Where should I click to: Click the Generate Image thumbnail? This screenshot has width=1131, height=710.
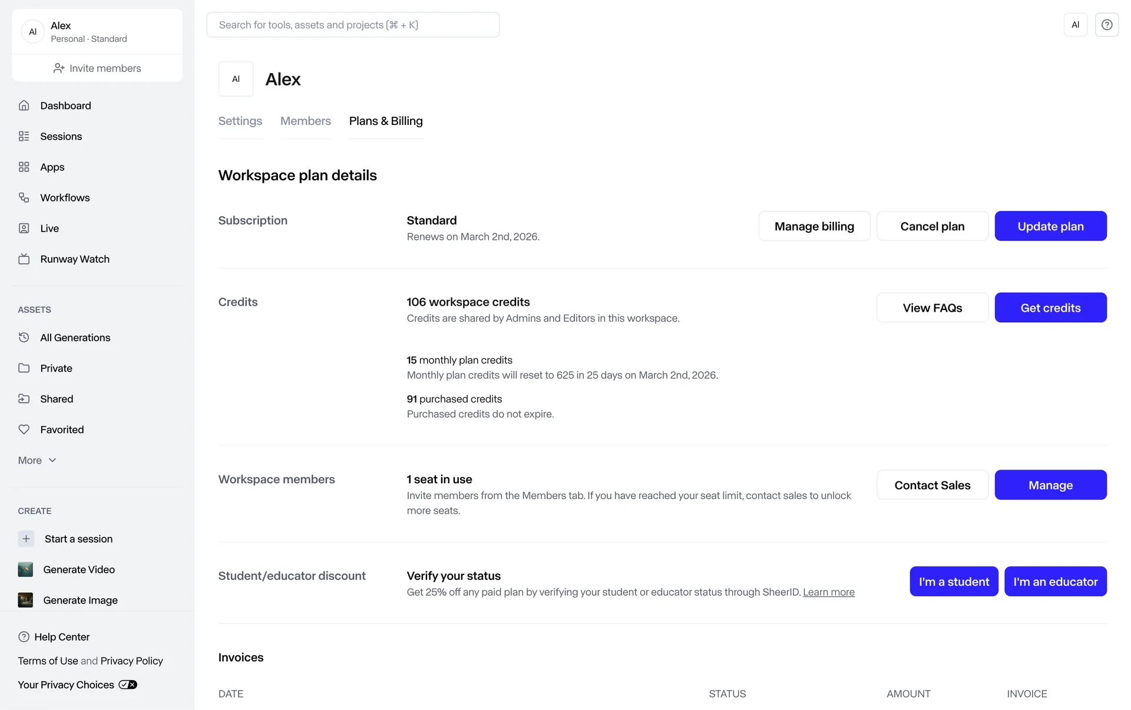(x=25, y=600)
